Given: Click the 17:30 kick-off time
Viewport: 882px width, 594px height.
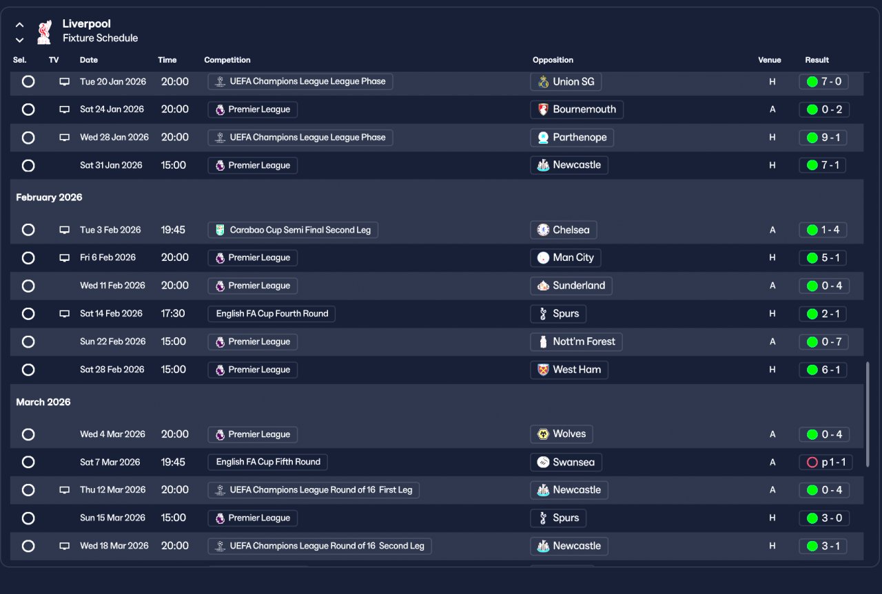Looking at the screenshot, I should [173, 314].
